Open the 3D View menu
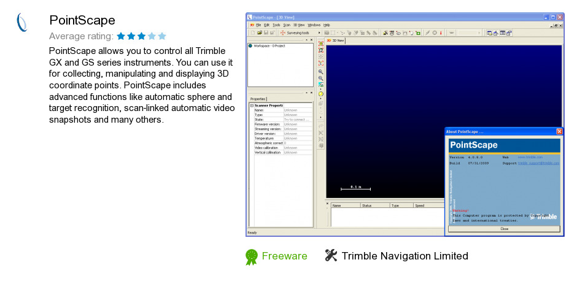 tap(299, 25)
